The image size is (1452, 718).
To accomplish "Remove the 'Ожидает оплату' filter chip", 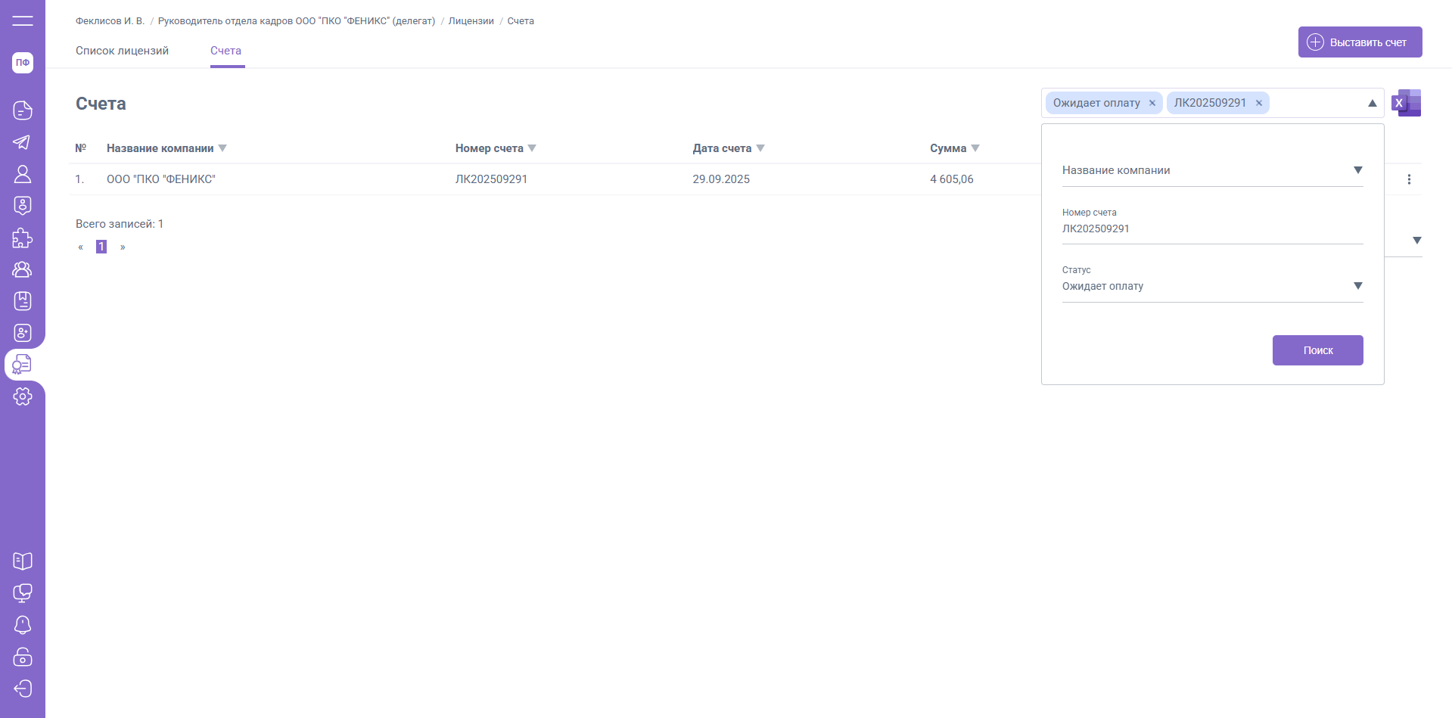I will pyautogui.click(x=1152, y=104).
